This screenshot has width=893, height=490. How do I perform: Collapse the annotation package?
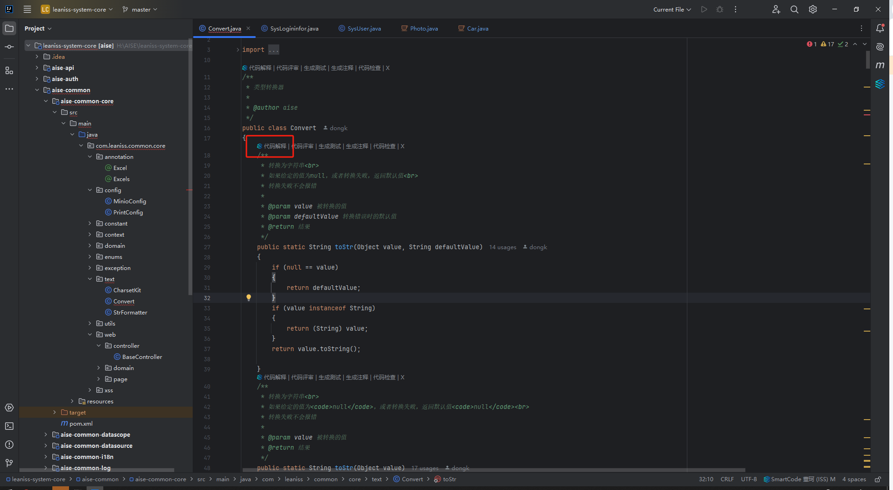90,157
